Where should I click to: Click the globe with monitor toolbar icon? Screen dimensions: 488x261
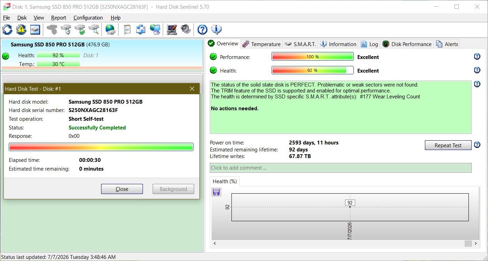point(155,30)
